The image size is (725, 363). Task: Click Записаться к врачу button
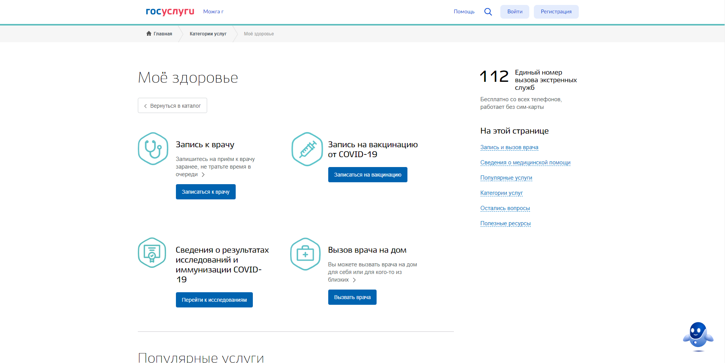pos(206,192)
